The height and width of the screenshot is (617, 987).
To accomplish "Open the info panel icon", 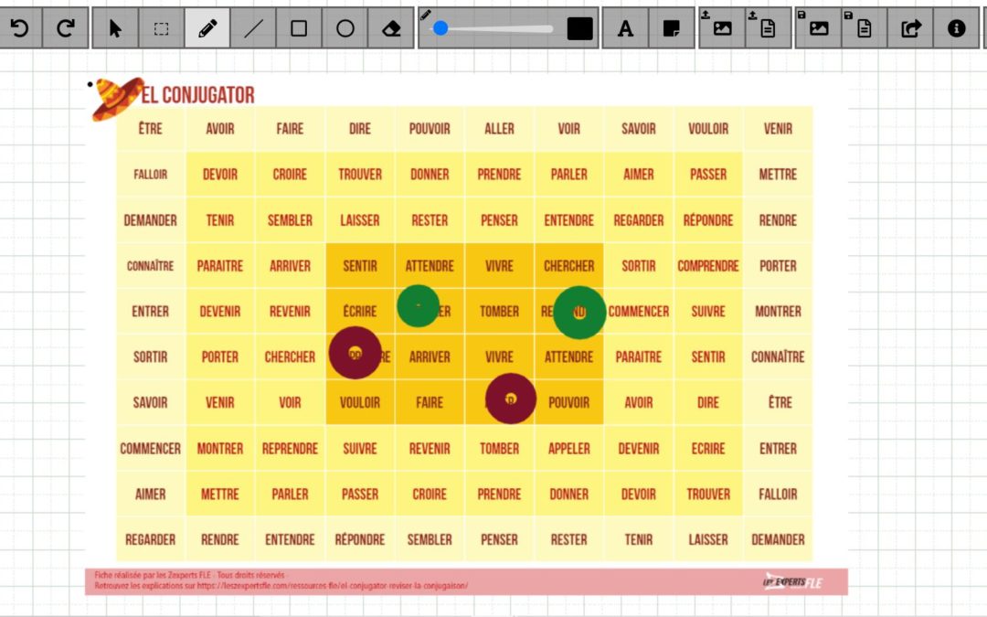I will [x=957, y=28].
